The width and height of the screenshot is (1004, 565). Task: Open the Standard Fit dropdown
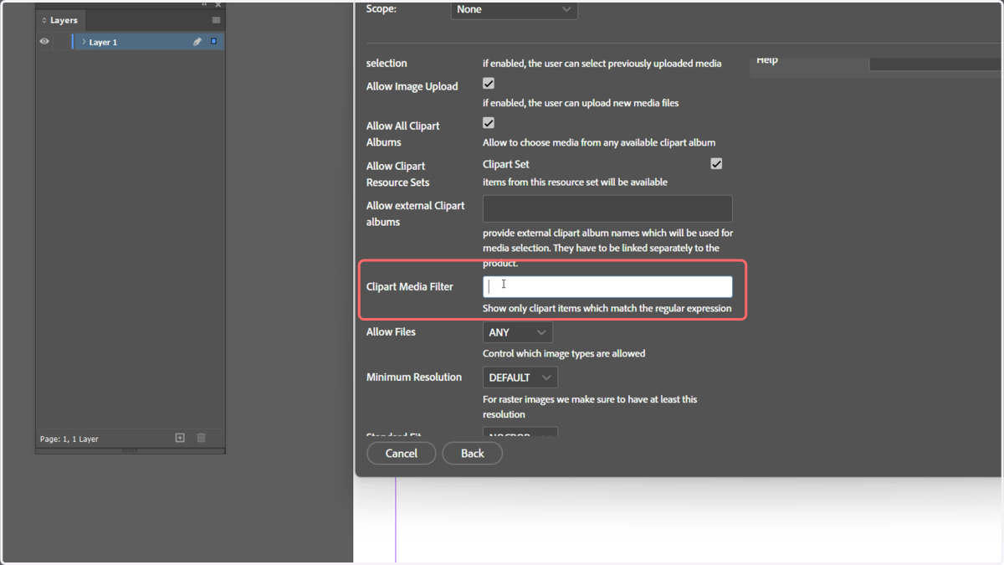tap(520, 434)
